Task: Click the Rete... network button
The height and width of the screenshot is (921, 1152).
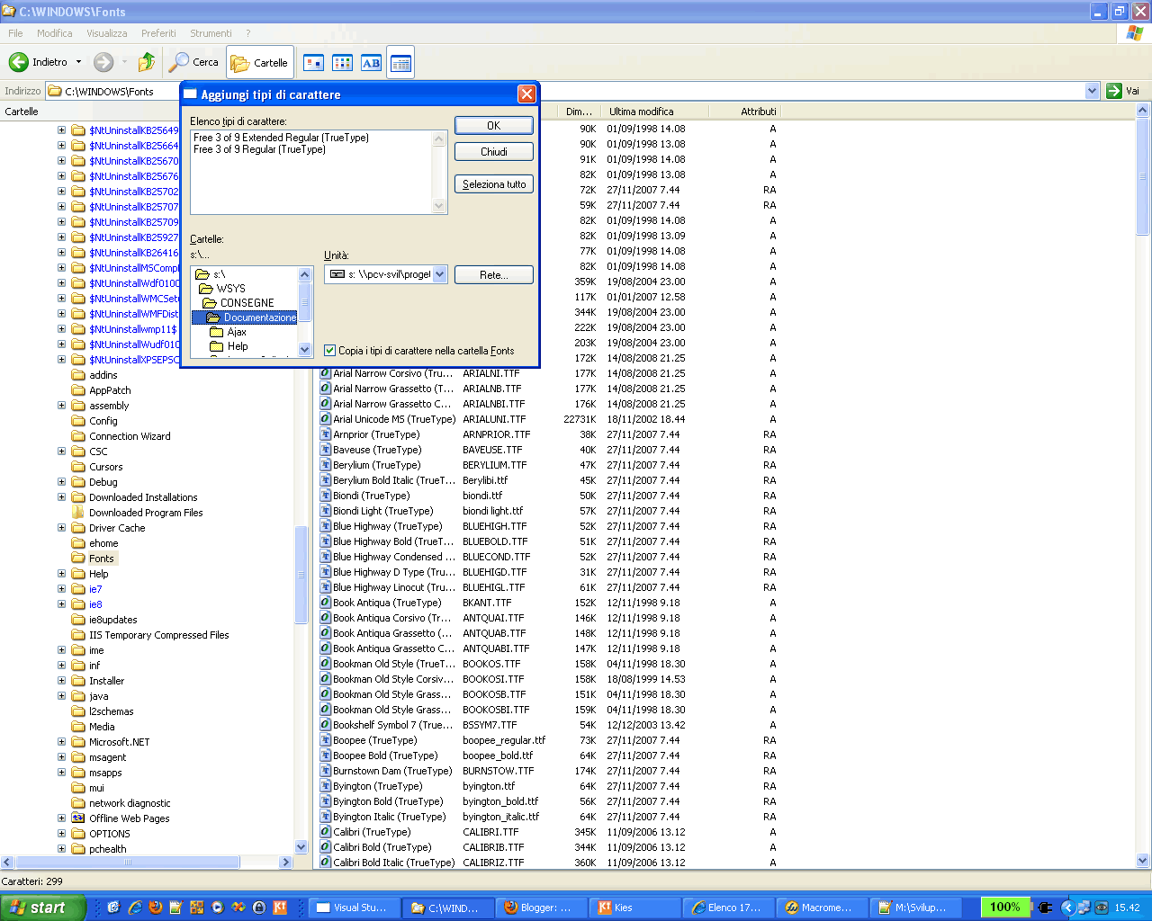Action: tap(494, 275)
